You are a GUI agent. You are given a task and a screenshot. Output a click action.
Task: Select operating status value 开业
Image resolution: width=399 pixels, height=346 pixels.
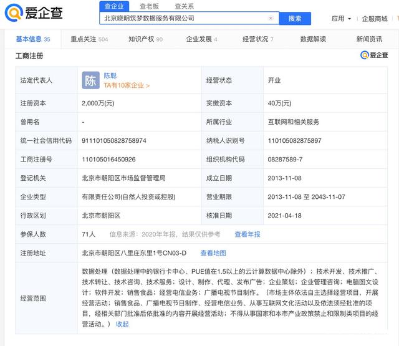click(274, 80)
